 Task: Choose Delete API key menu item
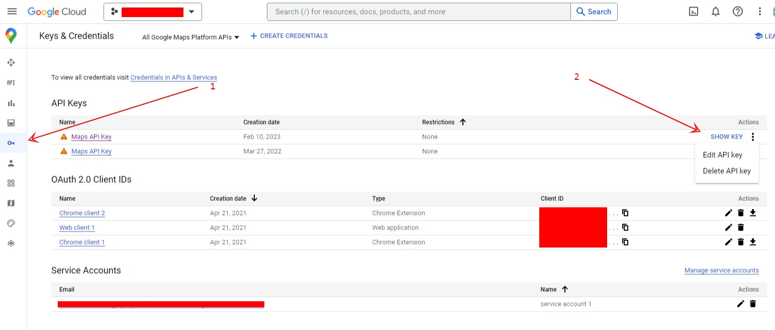[x=727, y=171]
